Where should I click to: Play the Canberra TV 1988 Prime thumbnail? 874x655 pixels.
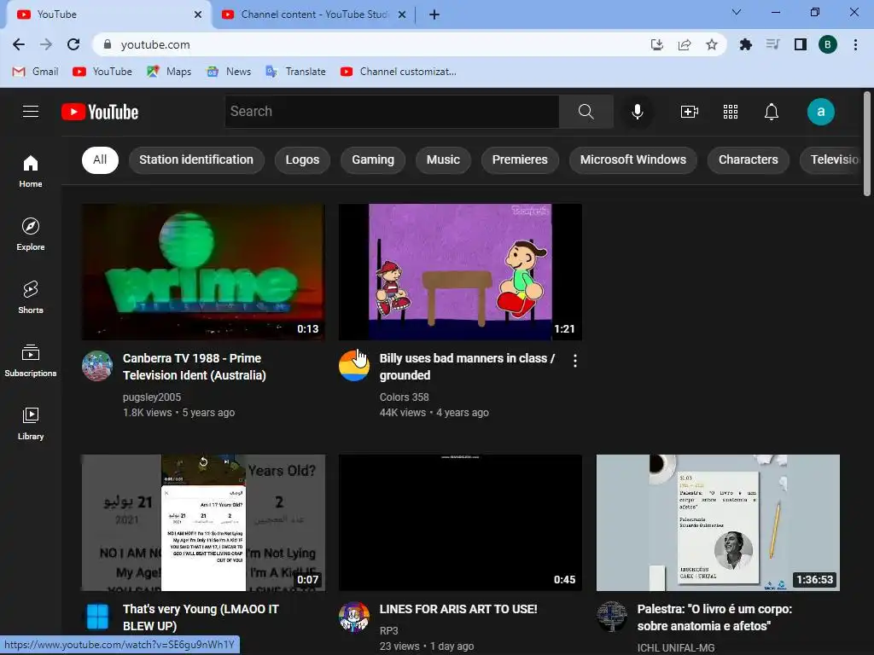203,272
